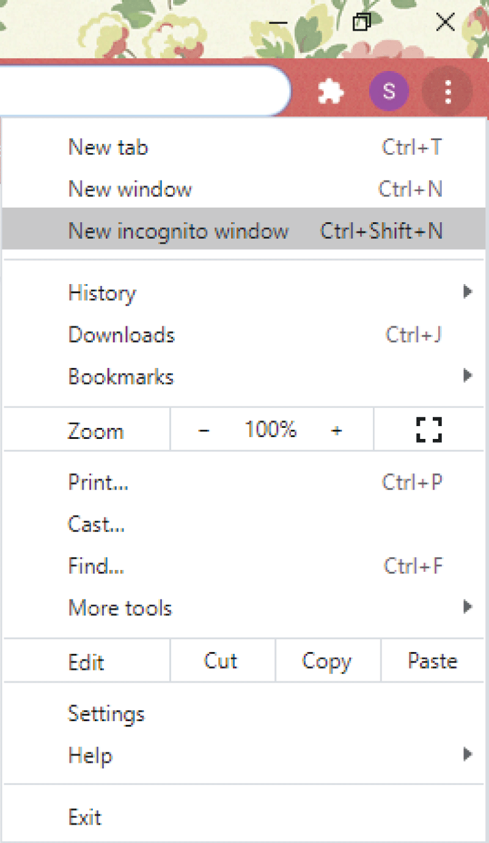Screen dimensions: 489x843
Task: Open the Downloads menu entry
Action: point(244,335)
